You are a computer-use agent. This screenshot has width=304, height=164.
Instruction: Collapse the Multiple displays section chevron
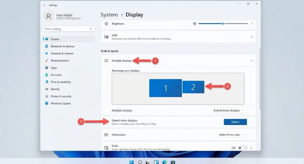(252, 61)
